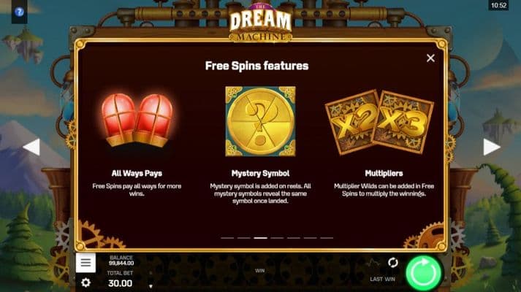This screenshot has height=292, width=521.
Task: Click the Last Win label
Action: [382, 280]
